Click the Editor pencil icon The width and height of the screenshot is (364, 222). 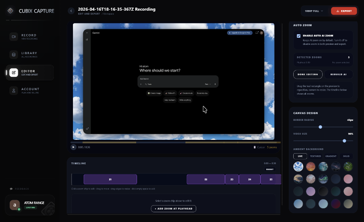(14, 72)
